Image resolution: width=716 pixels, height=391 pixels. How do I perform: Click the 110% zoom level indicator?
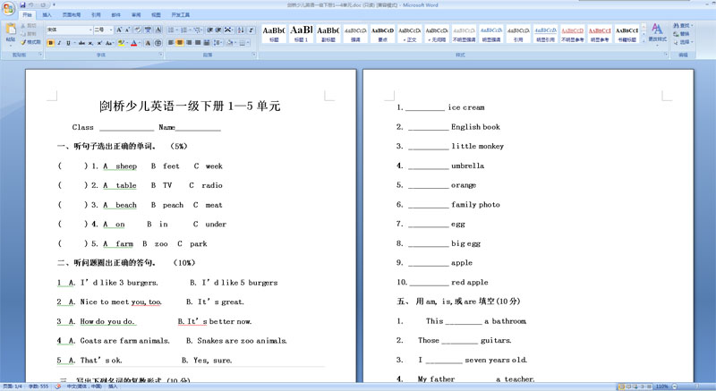tap(661, 387)
